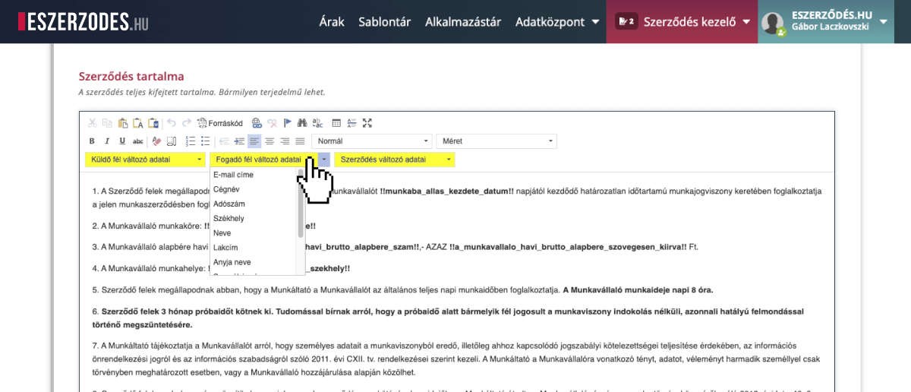
Task: Open Find with the binoculars icon
Action: (303, 122)
